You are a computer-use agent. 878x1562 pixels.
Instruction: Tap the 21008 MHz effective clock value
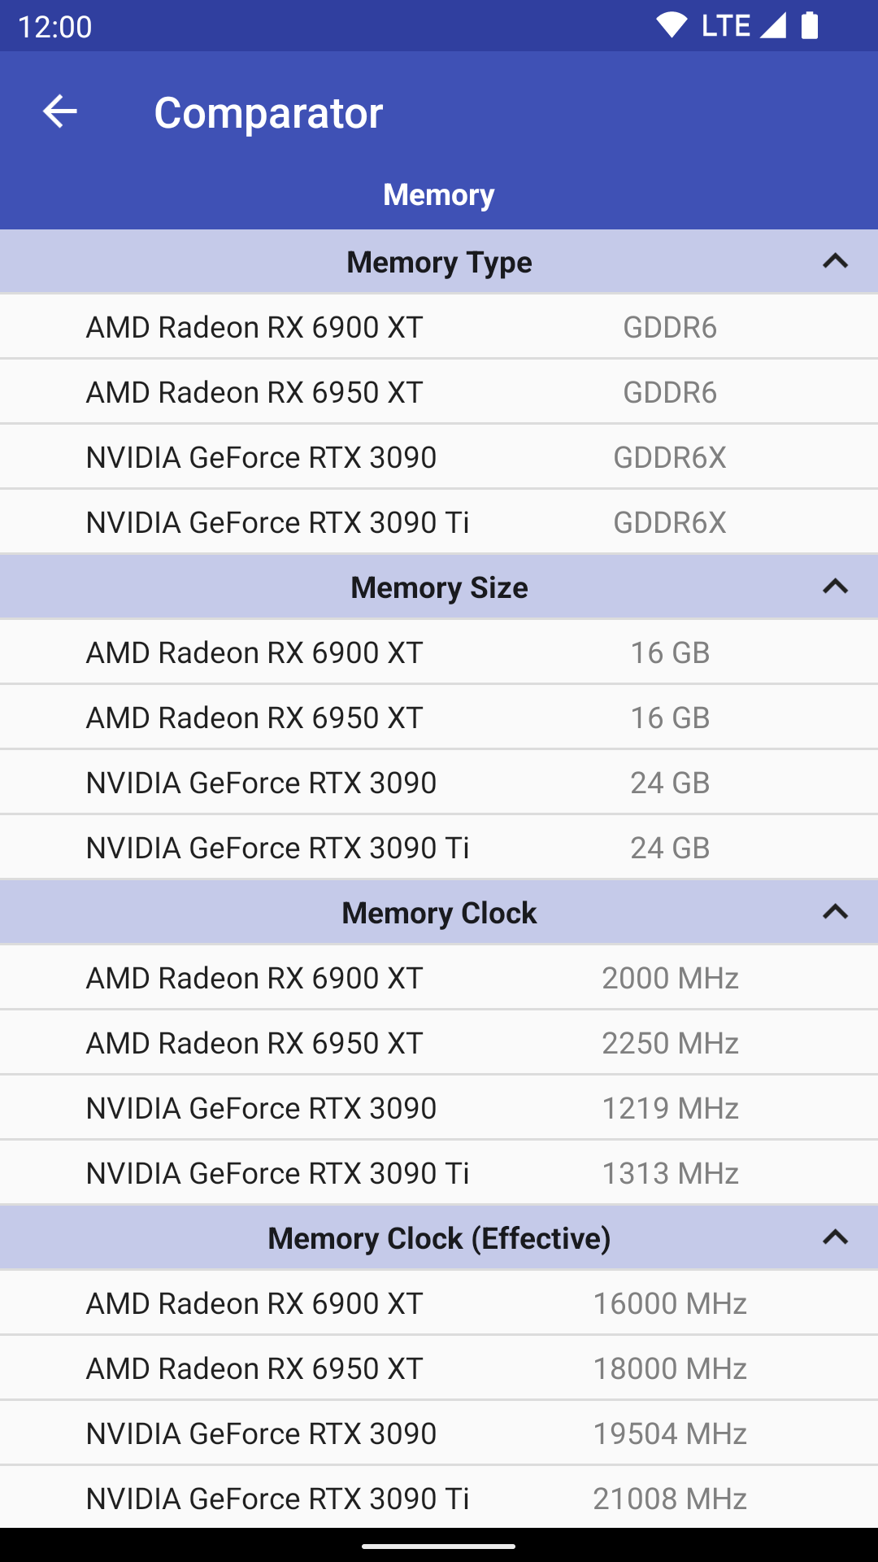pyautogui.click(x=670, y=1499)
